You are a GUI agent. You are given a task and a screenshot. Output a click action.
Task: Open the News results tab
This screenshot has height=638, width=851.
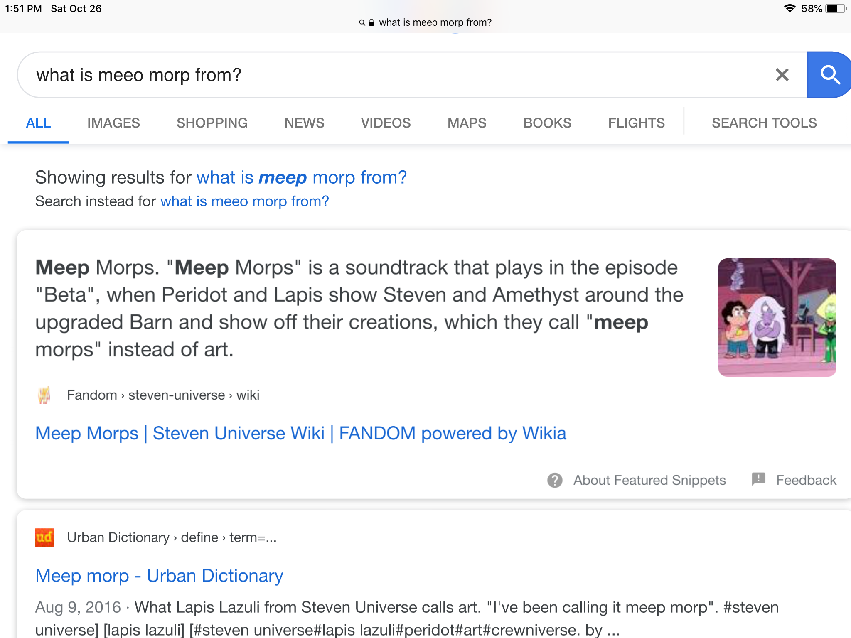(x=304, y=123)
